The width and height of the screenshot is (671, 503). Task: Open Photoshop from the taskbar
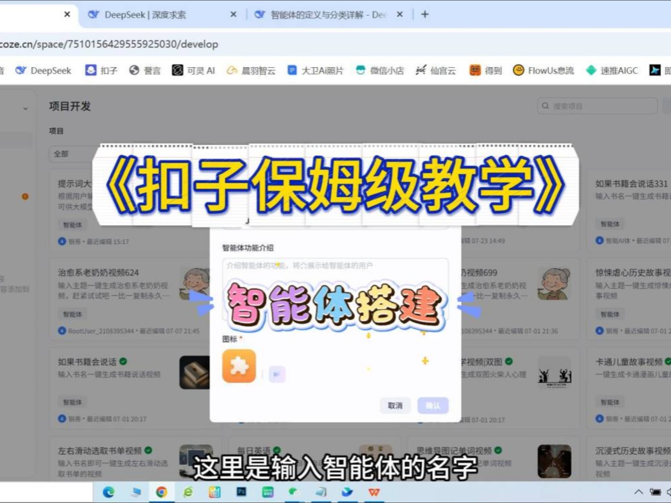pyautogui.click(x=241, y=492)
